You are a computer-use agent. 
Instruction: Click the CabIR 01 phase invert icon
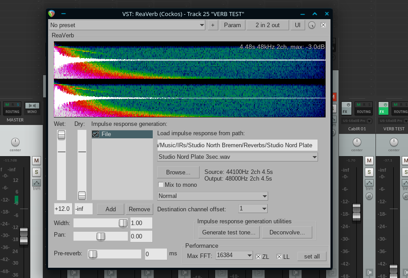pyautogui.click(x=369, y=196)
